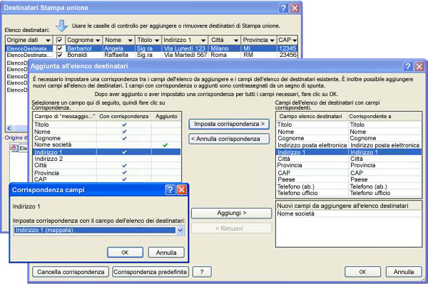Open the Cognome column dropdown
The height and width of the screenshot is (284, 428).
tap(98, 41)
